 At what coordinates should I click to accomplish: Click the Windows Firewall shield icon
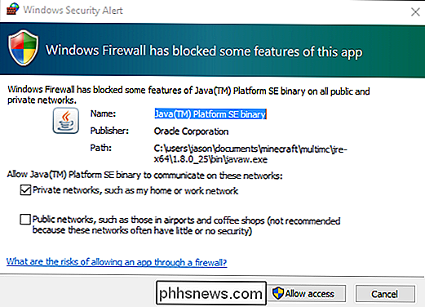click(x=23, y=48)
